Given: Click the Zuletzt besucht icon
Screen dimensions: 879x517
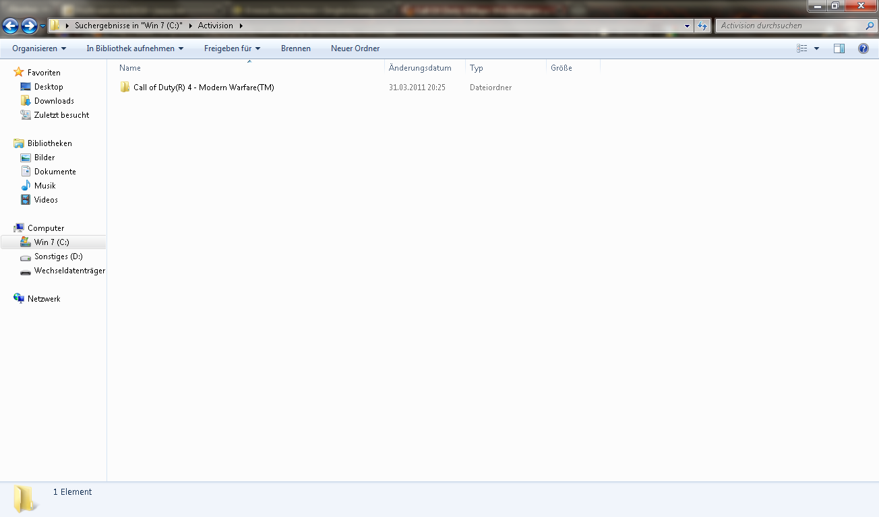Looking at the screenshot, I should 26,115.
